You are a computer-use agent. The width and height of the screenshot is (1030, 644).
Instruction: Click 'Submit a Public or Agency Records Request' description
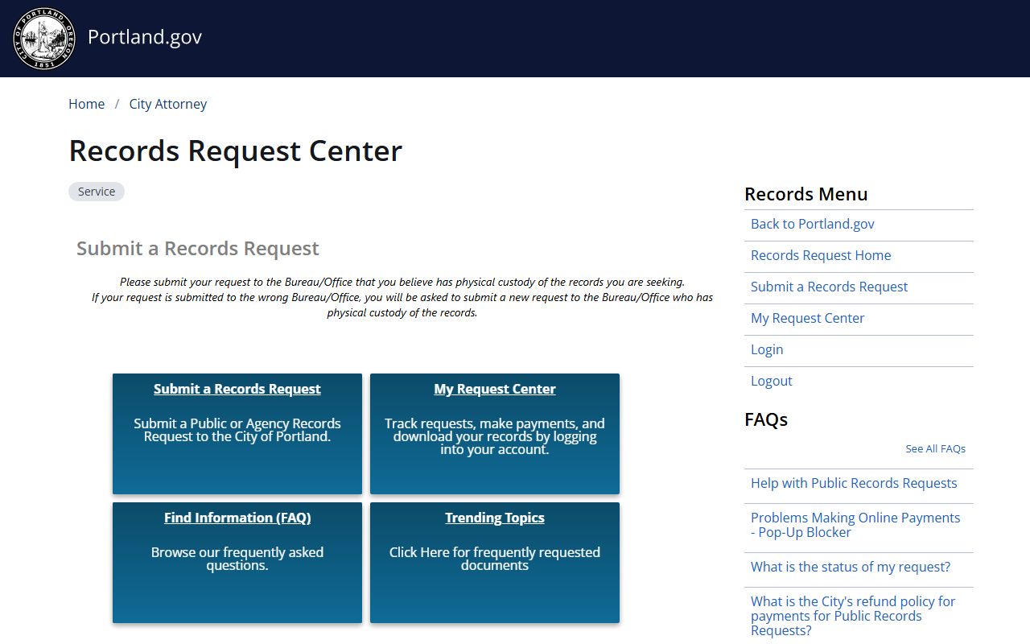pos(237,430)
